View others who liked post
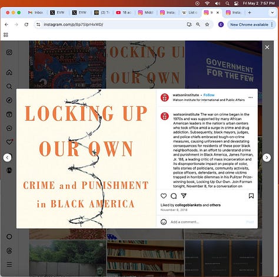Image resolution: width=279 pixels, height=277 pixels. (215, 205)
